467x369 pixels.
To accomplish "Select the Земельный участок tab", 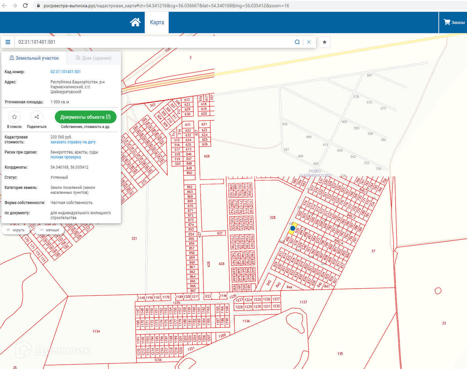I will click(34, 58).
